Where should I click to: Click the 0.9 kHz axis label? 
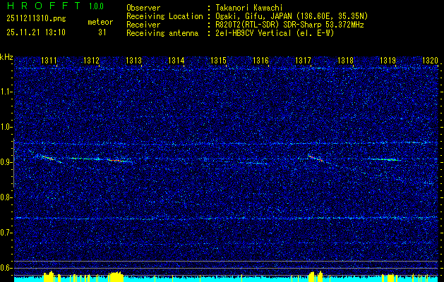[5, 162]
